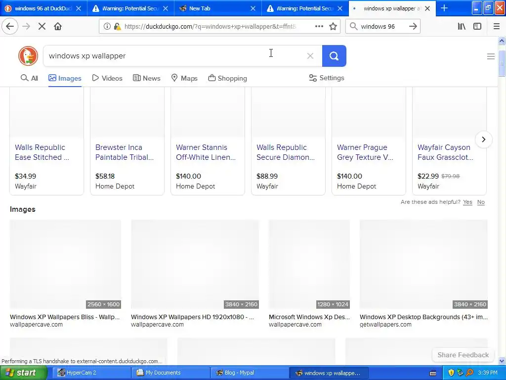Click the page scrollbar up arrow
The width and height of the screenshot is (506, 380).
pos(502,41)
